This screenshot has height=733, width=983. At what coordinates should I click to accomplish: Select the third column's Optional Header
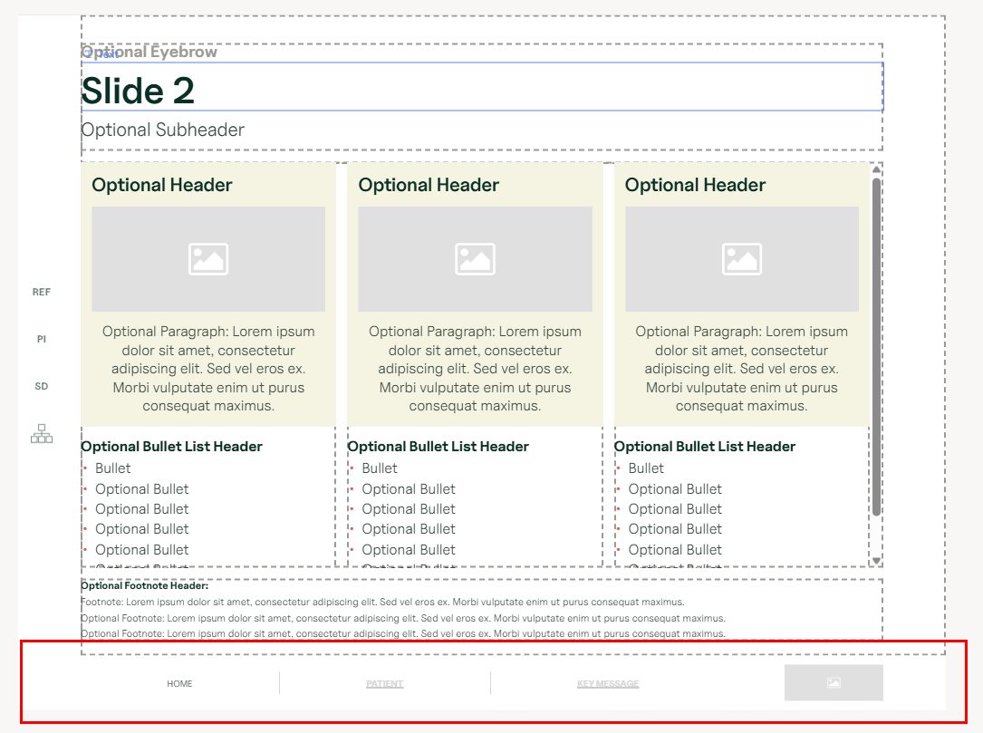(x=695, y=186)
